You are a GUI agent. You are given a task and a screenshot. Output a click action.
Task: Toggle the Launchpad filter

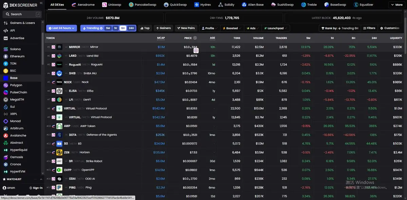[x=276, y=28]
